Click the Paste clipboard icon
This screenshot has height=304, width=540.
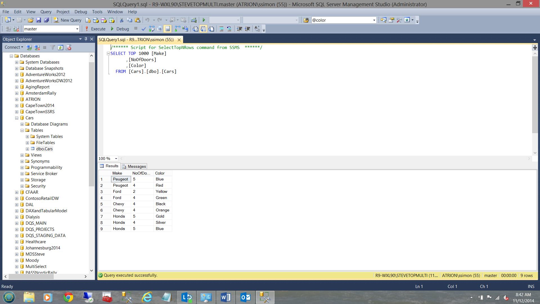click(138, 20)
